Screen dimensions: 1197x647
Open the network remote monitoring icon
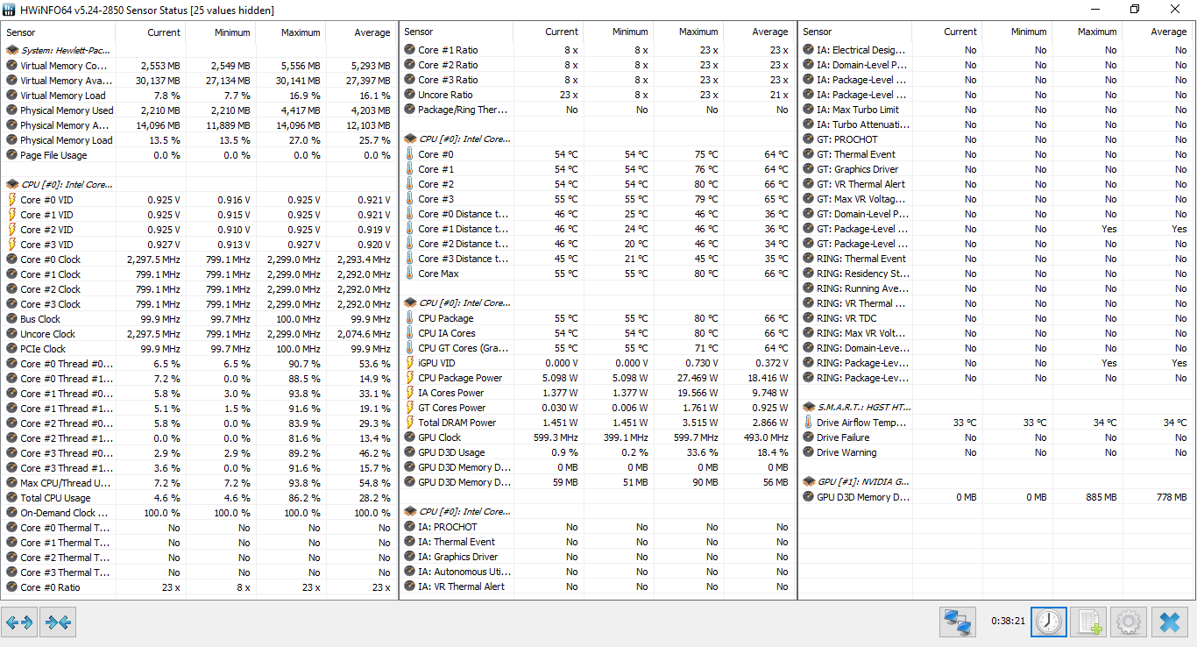point(958,622)
